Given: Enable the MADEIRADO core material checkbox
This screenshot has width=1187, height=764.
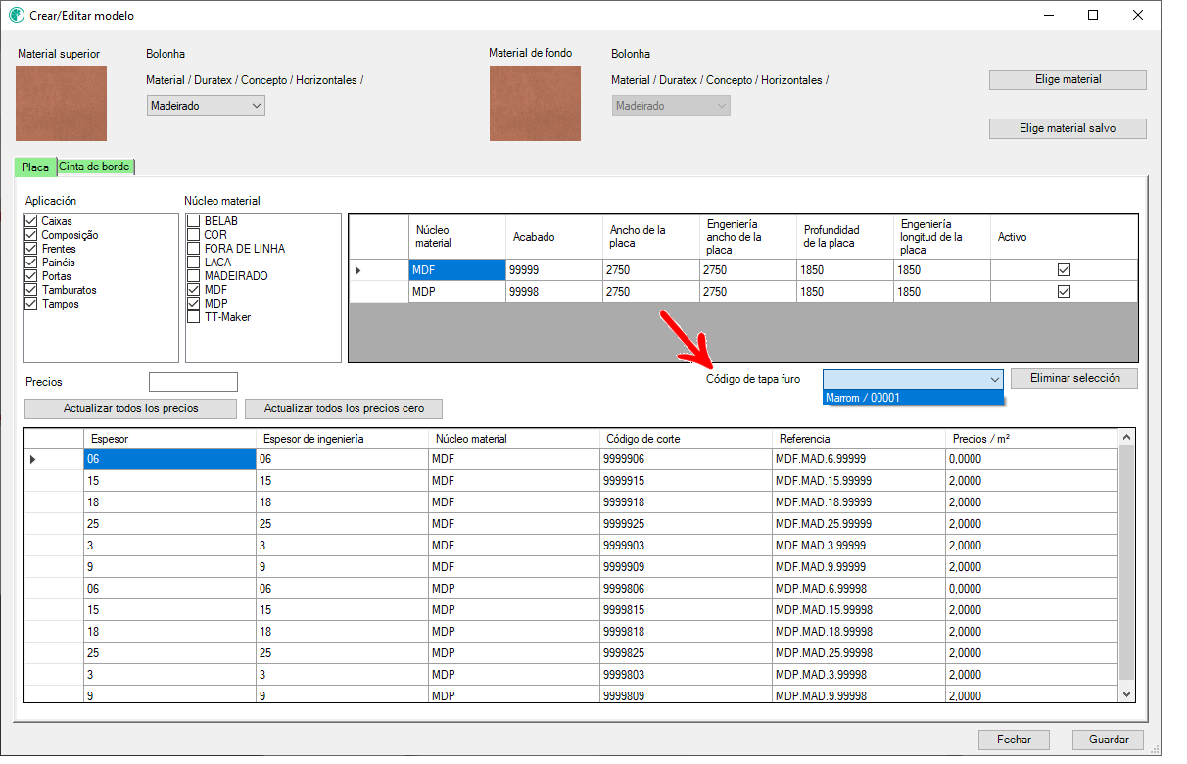Looking at the screenshot, I should [x=194, y=276].
